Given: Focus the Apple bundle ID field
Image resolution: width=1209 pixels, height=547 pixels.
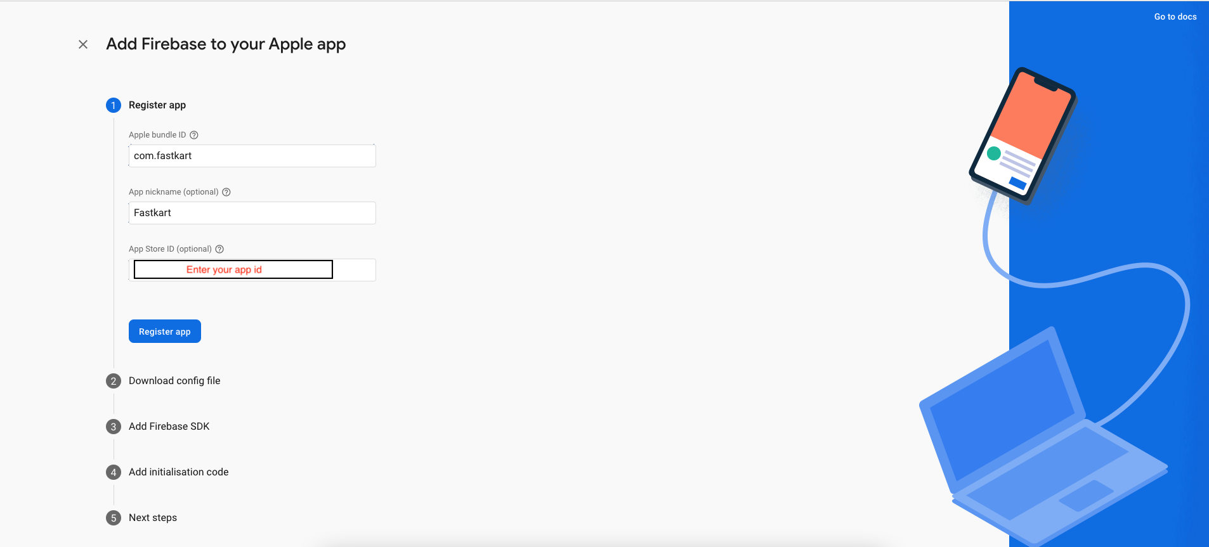Looking at the screenshot, I should 252,156.
